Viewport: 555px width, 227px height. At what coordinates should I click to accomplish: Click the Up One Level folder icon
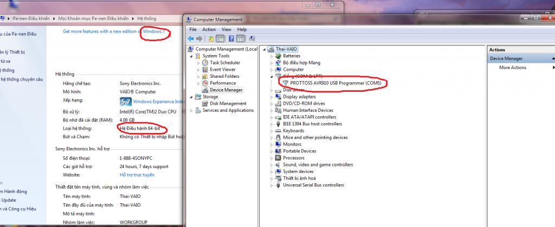(x=211, y=38)
